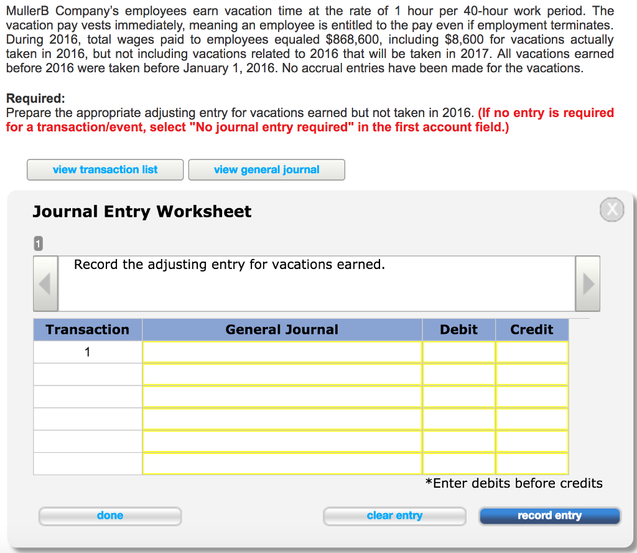Click fourth row Credit input cell
Image resolution: width=637 pixels, height=553 pixels.
[532, 419]
